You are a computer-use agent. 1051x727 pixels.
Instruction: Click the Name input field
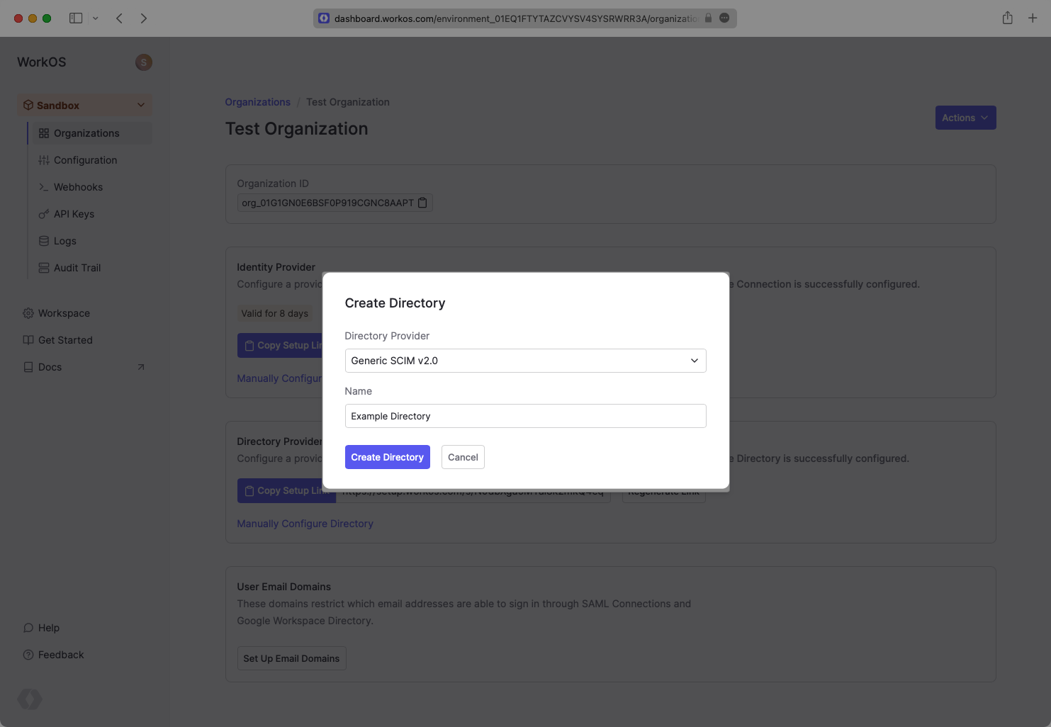[525, 416]
